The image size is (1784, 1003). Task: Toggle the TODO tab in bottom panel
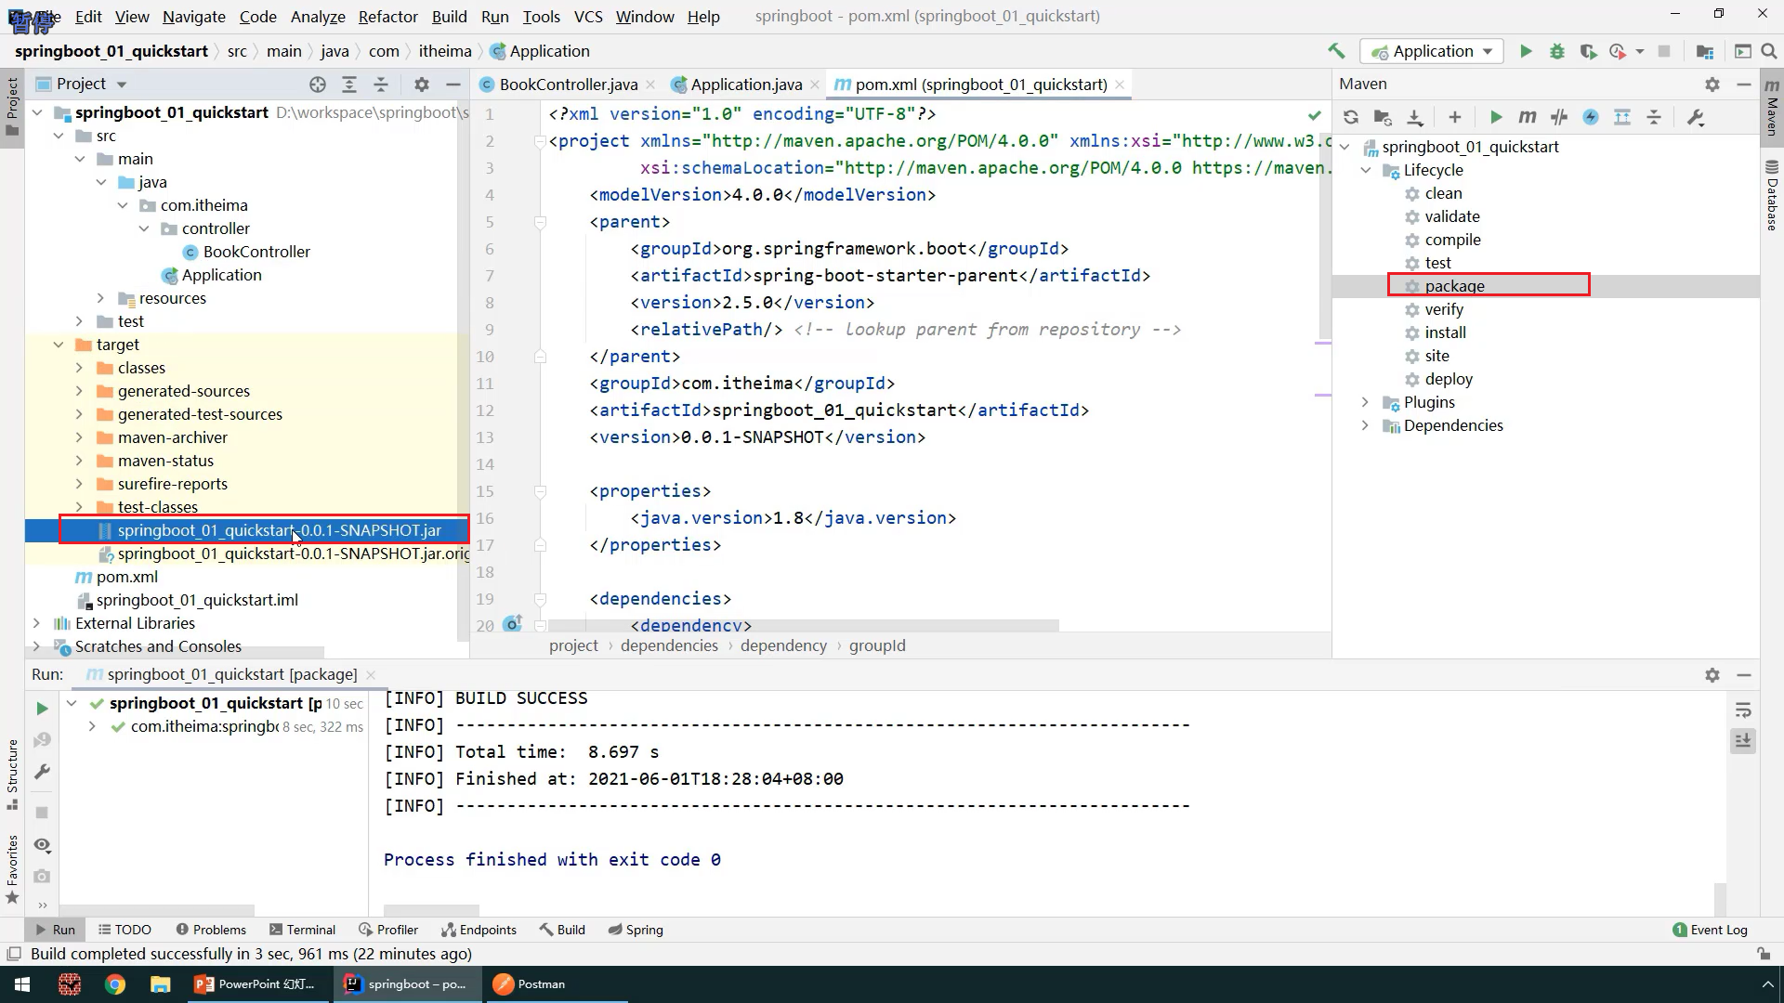pyautogui.click(x=131, y=929)
